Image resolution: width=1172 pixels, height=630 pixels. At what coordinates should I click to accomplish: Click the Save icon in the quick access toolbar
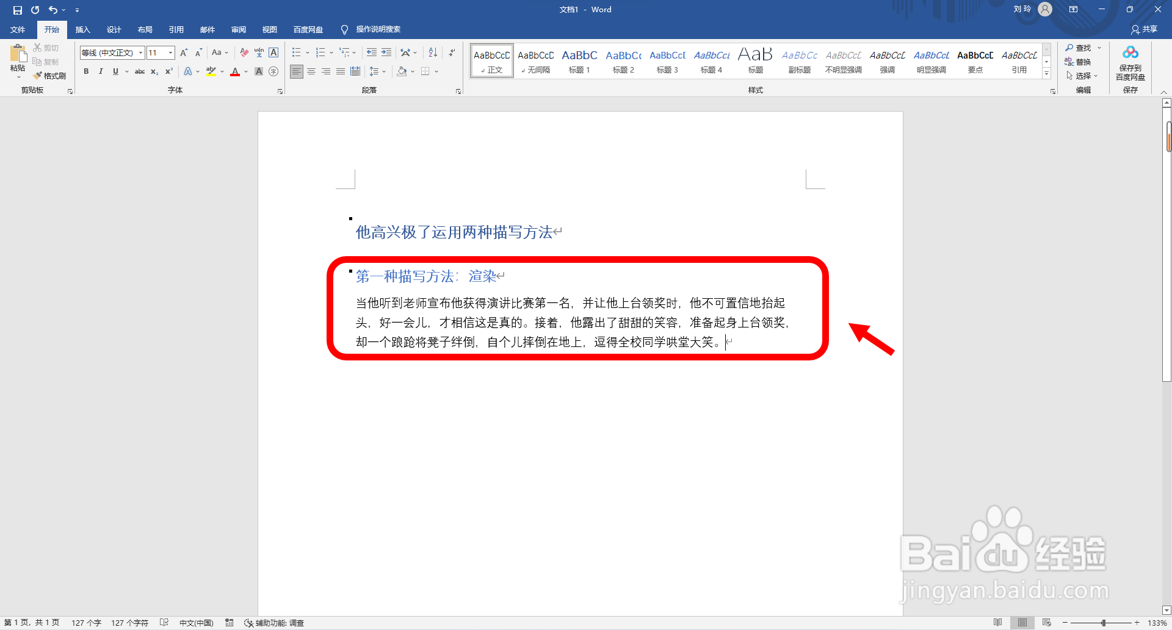point(17,10)
